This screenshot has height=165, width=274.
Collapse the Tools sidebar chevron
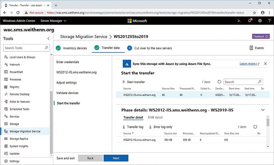(48, 39)
